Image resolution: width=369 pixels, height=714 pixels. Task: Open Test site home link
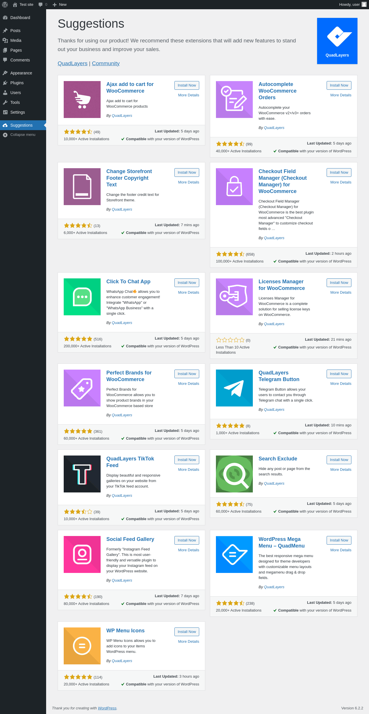[x=23, y=5]
